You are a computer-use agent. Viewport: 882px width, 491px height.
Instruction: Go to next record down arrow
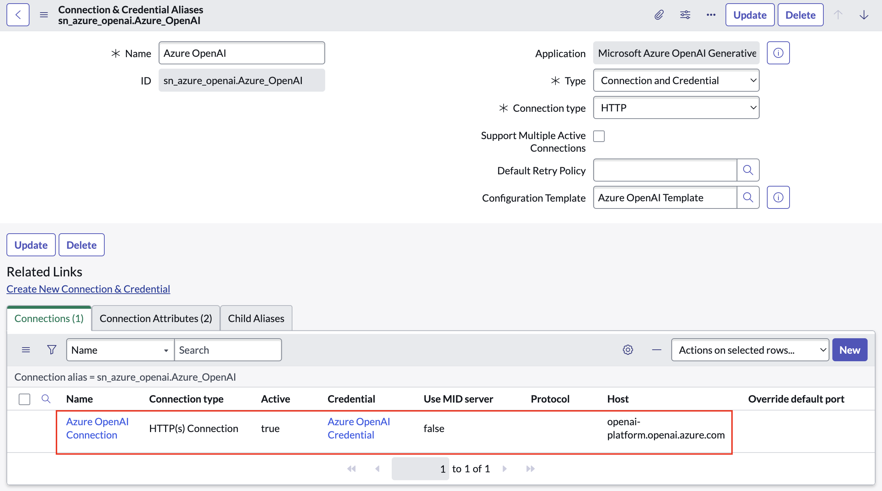(x=864, y=15)
